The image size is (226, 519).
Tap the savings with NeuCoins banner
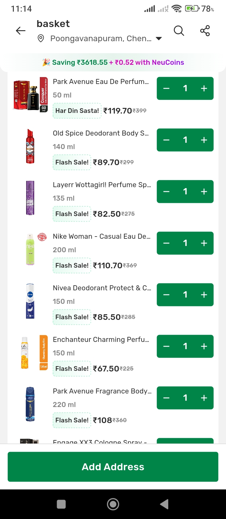pos(113,62)
